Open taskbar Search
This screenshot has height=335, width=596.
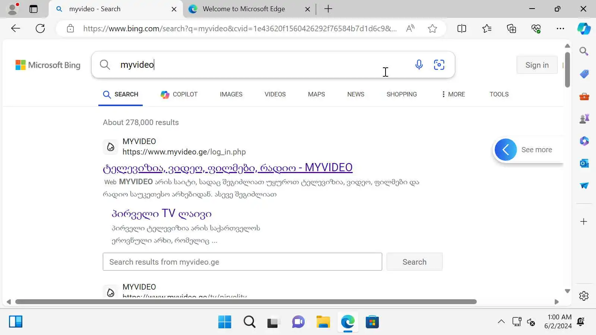[x=249, y=322]
